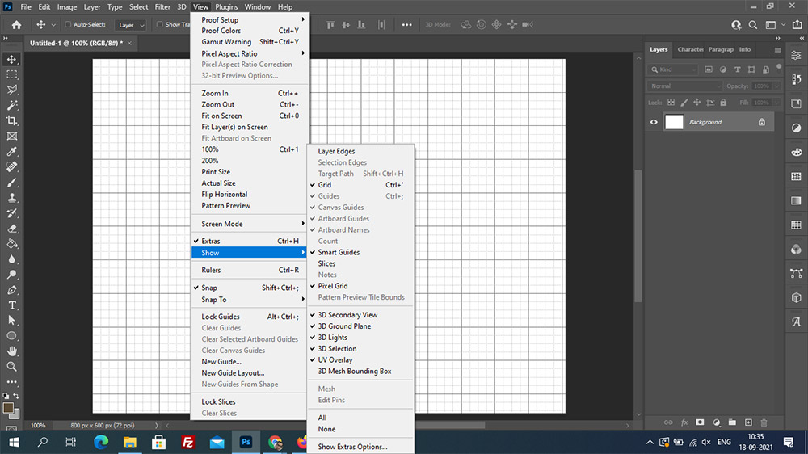Viewport: 808px width, 454px height.
Task: Open the Filter menu
Action: coord(162,7)
